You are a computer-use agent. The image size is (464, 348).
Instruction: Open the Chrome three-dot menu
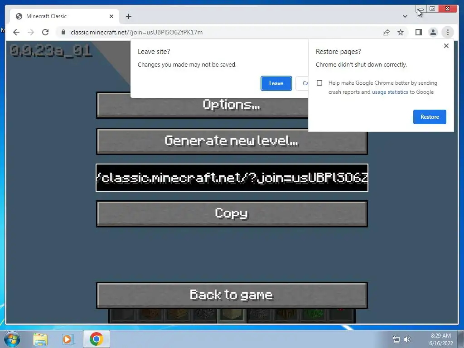[x=448, y=32]
